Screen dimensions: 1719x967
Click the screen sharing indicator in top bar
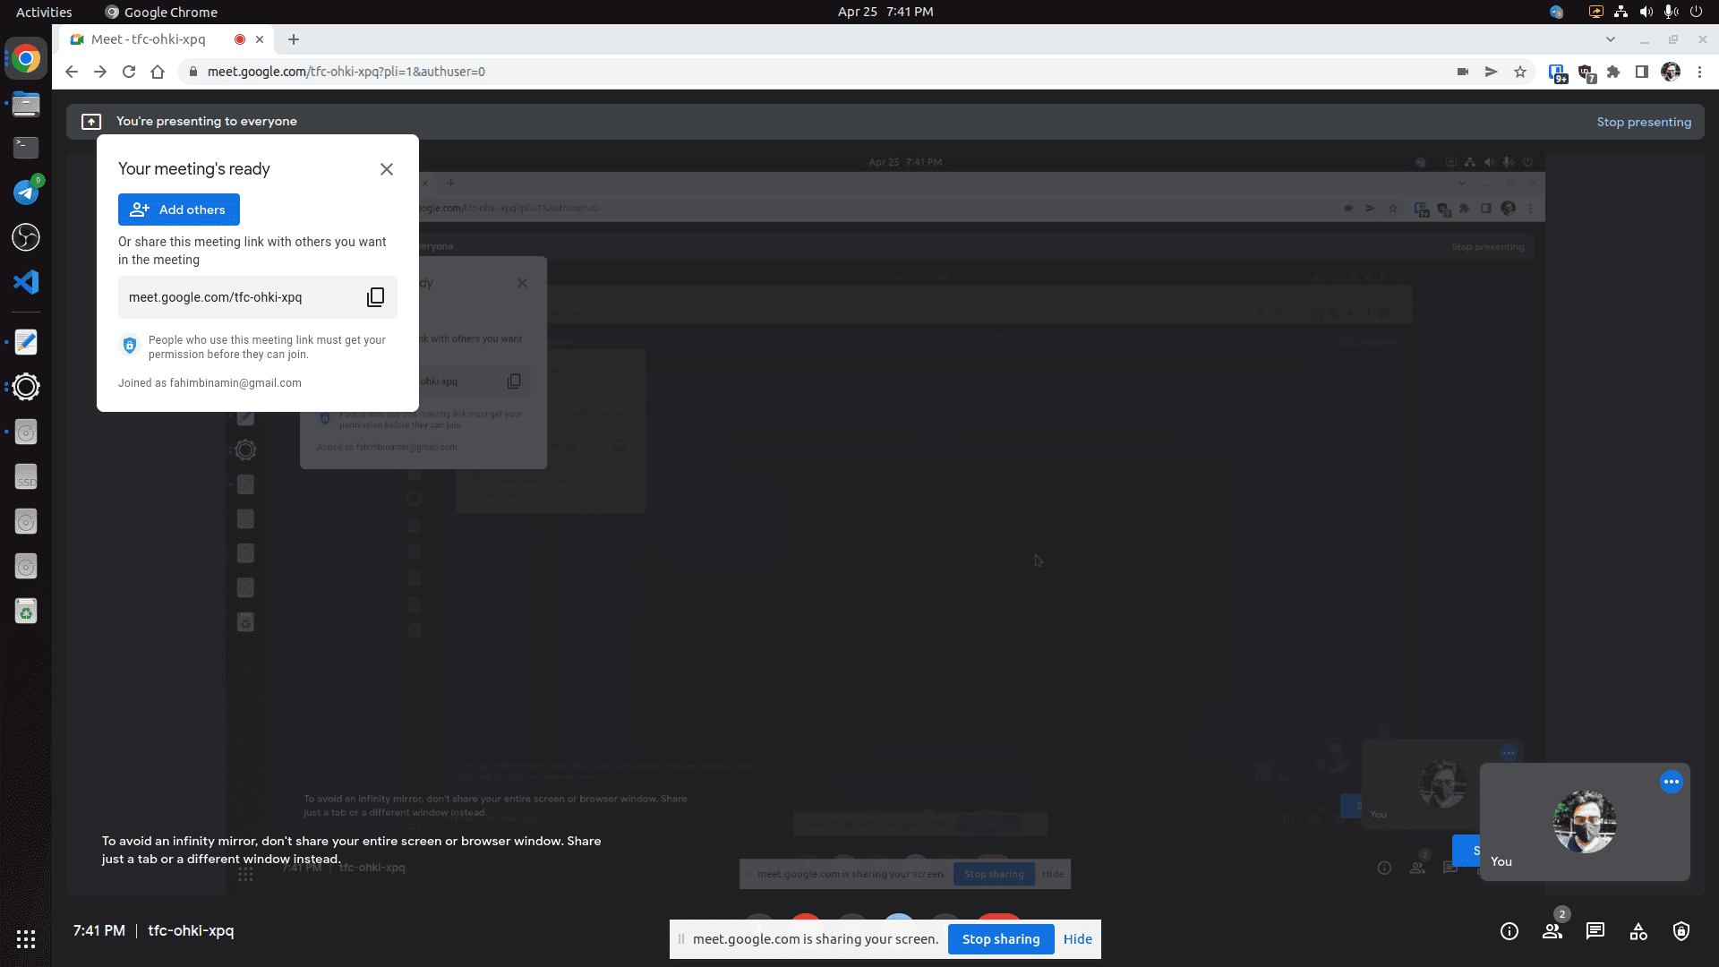pos(1595,12)
